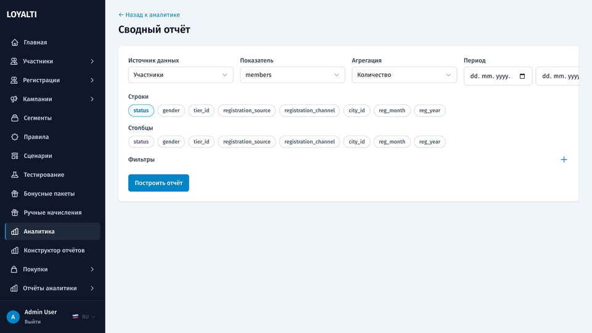This screenshot has height=333, width=592.
Task: Open Конструктор отчётов menu item
Action: pyautogui.click(x=52, y=250)
